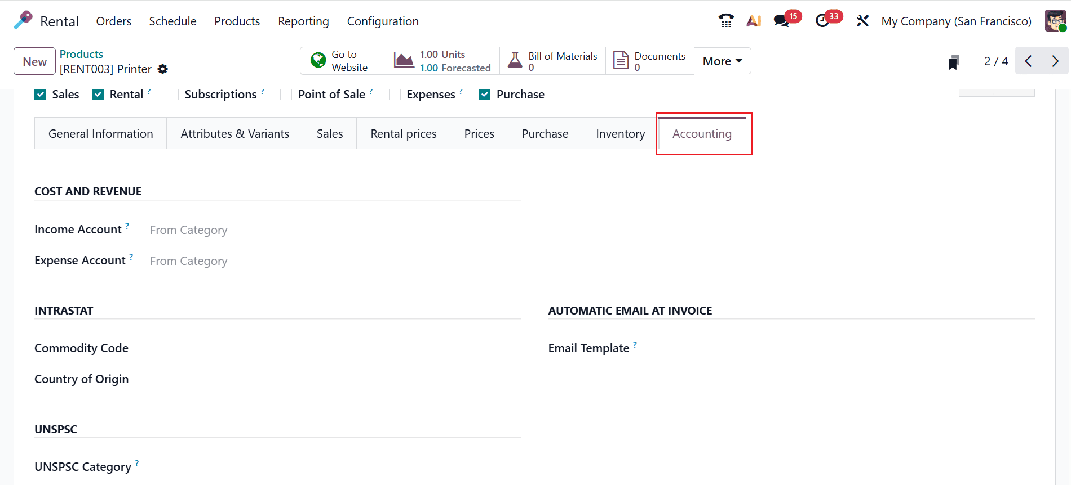Click the Commodity Code field
This screenshot has width=1071, height=485.
pos(335,348)
